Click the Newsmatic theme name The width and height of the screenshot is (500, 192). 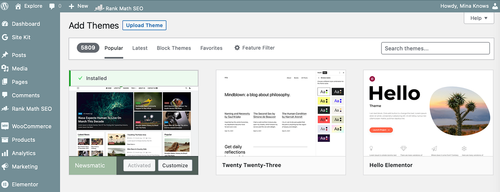tap(90, 165)
